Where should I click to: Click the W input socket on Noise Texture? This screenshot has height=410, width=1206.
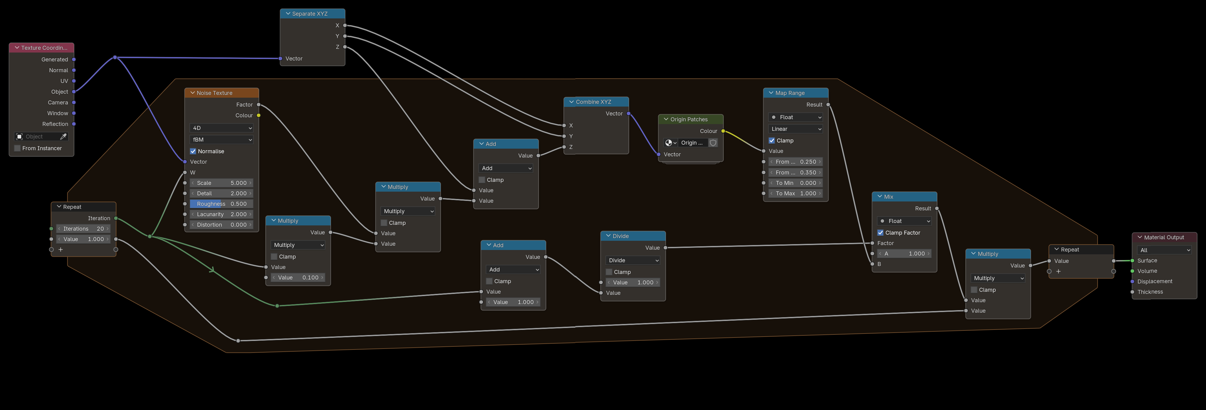click(185, 172)
